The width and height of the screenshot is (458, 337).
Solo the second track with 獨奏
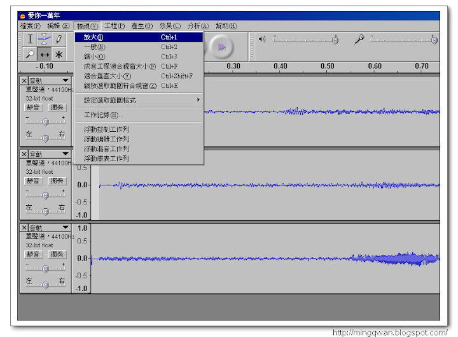(x=57, y=181)
